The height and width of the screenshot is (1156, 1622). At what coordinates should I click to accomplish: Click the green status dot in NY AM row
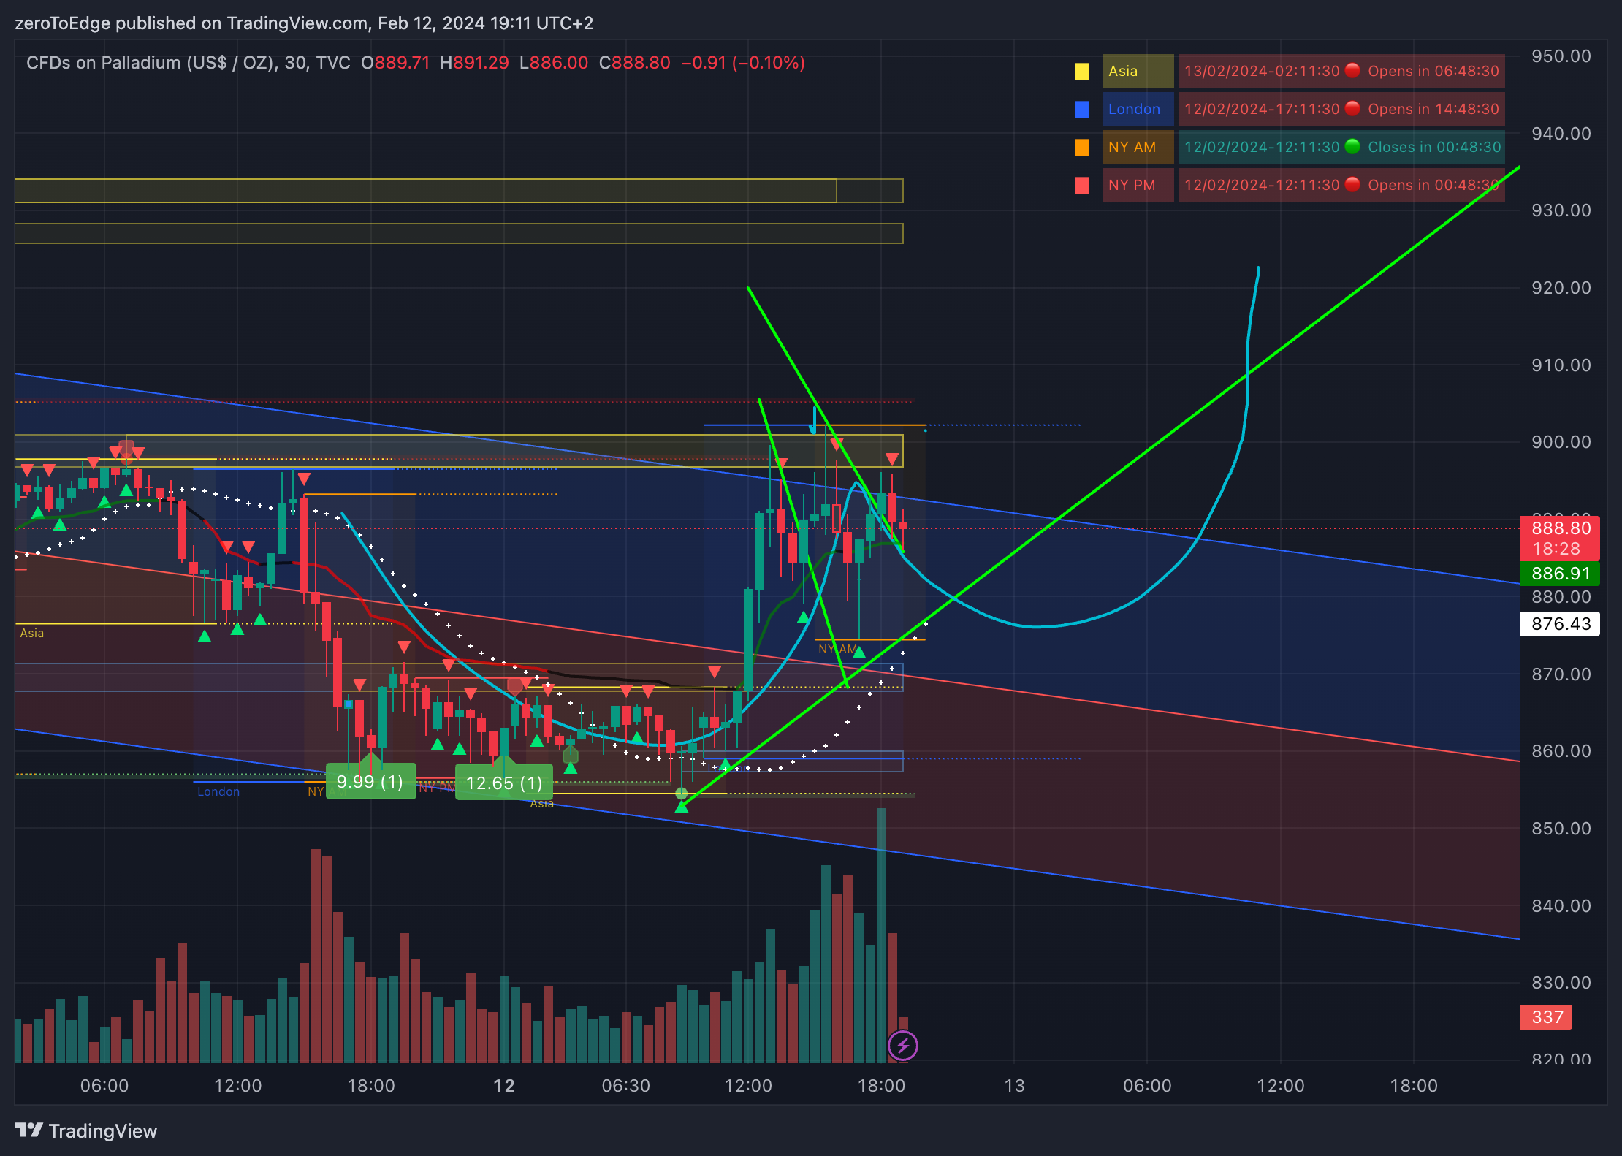tap(1352, 146)
